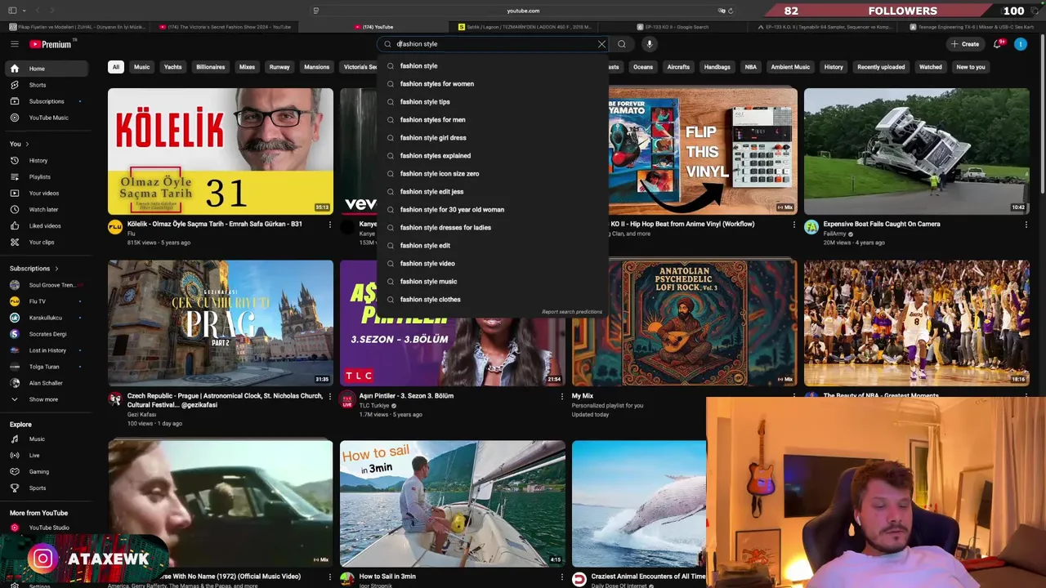Open the Kölelik video thumbnail
This screenshot has height=588, width=1046.
221,151
